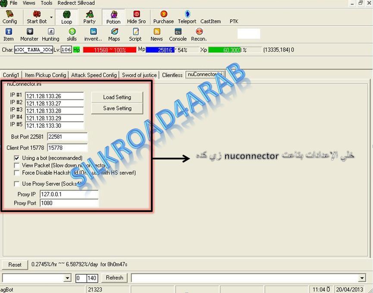The height and width of the screenshot is (293, 373).
Task: Open the Views menu
Action: (x=29, y=3)
